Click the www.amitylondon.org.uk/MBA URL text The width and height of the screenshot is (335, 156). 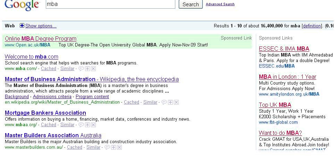[x=289, y=94]
